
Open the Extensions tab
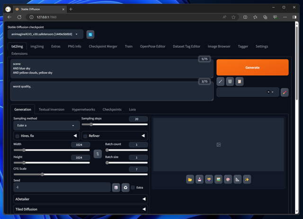click(19, 54)
